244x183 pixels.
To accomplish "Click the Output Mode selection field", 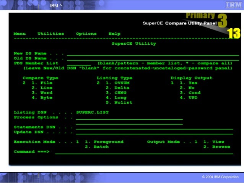I will [196, 142].
